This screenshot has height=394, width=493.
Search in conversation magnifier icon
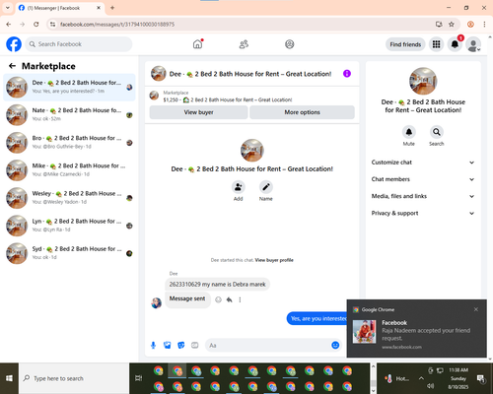point(437,132)
